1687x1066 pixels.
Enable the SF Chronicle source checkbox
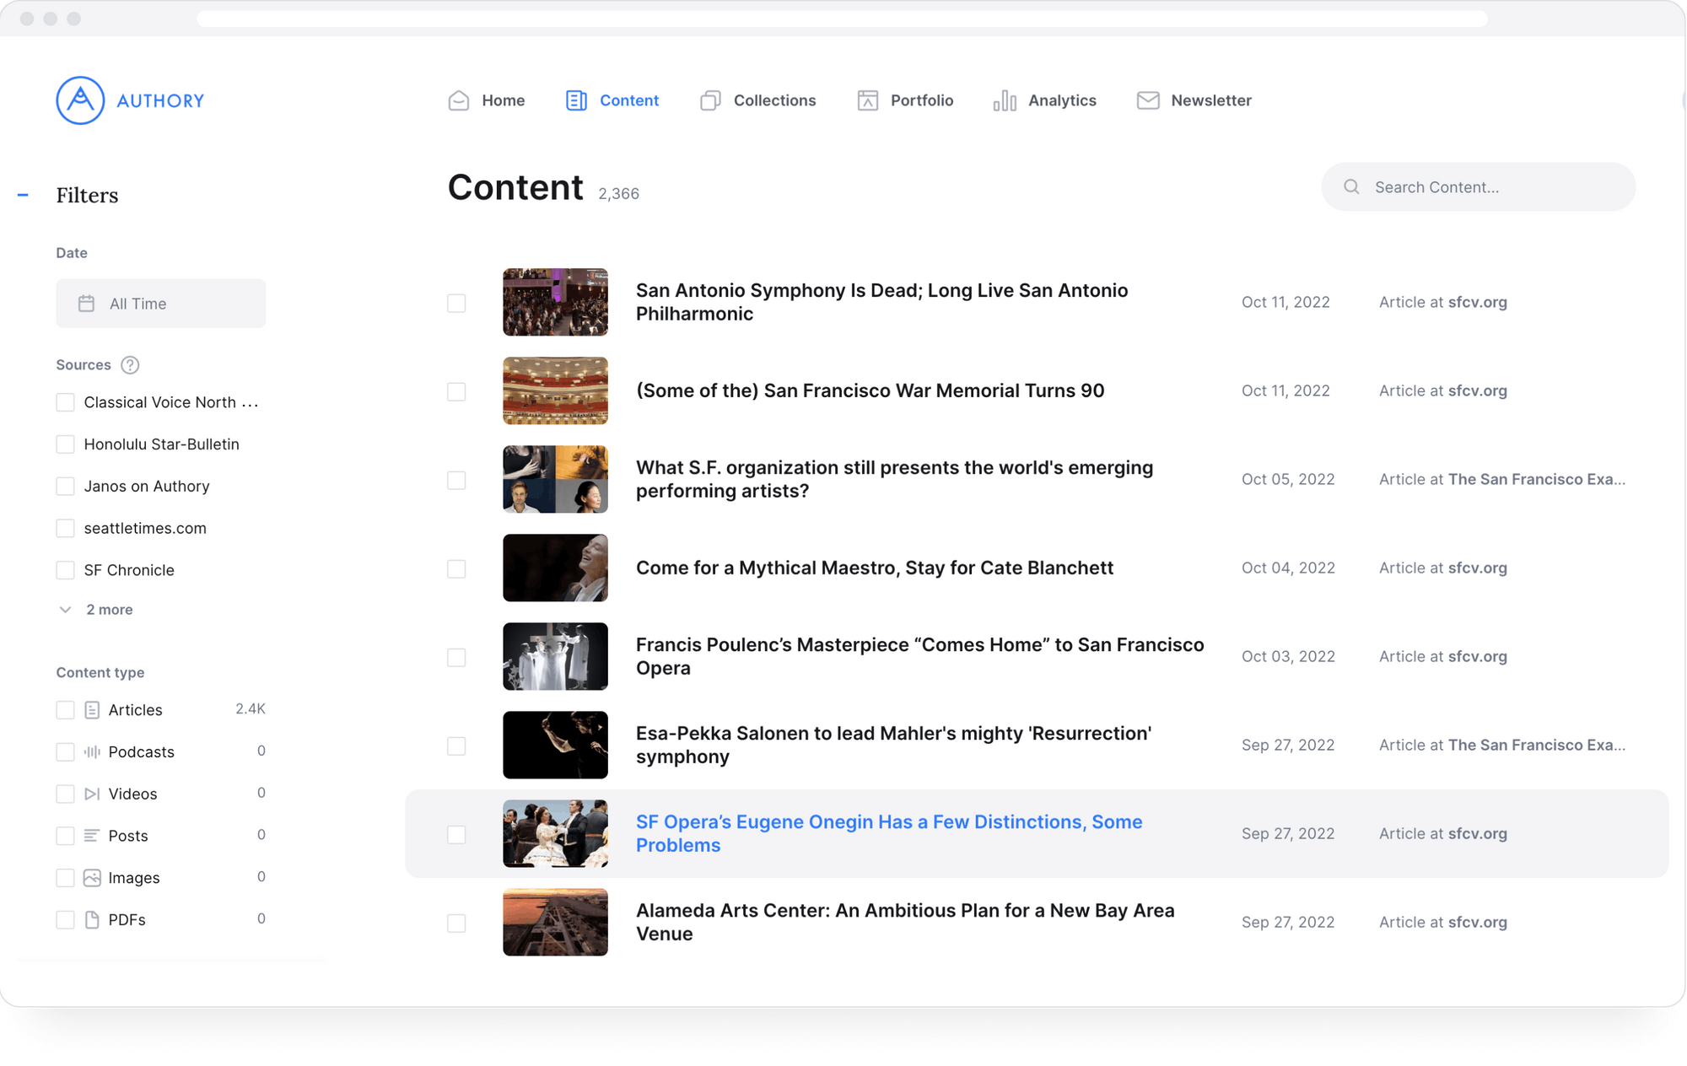(x=65, y=568)
